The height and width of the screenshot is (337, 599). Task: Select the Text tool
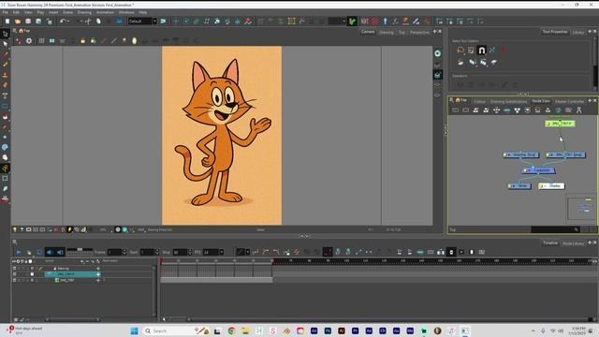click(x=5, y=95)
